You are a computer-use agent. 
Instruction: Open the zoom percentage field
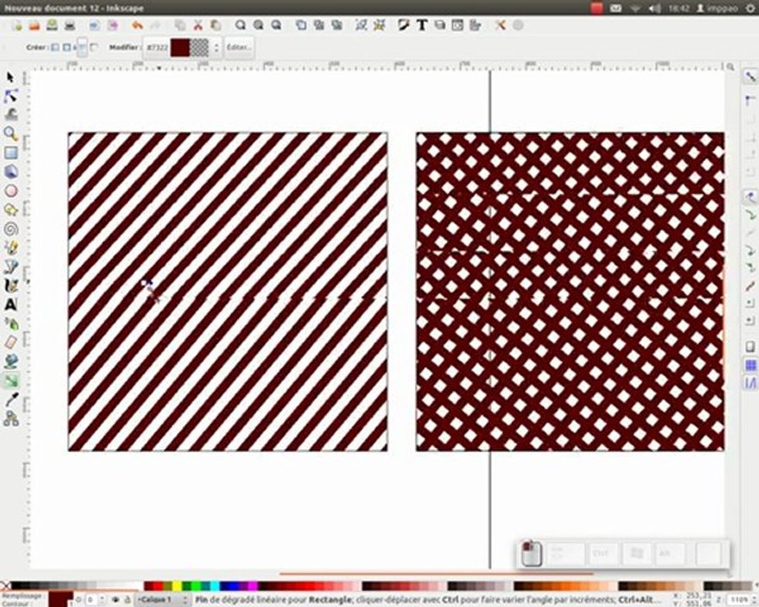(740, 599)
